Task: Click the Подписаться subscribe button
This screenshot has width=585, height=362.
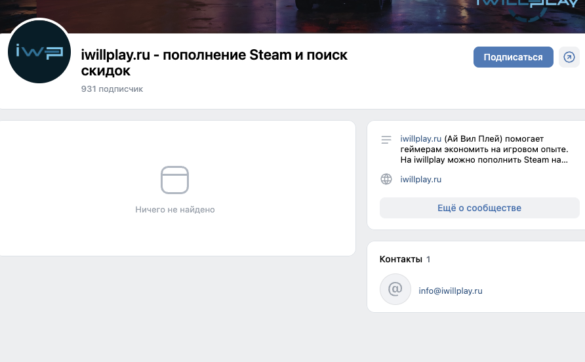Action: (513, 57)
